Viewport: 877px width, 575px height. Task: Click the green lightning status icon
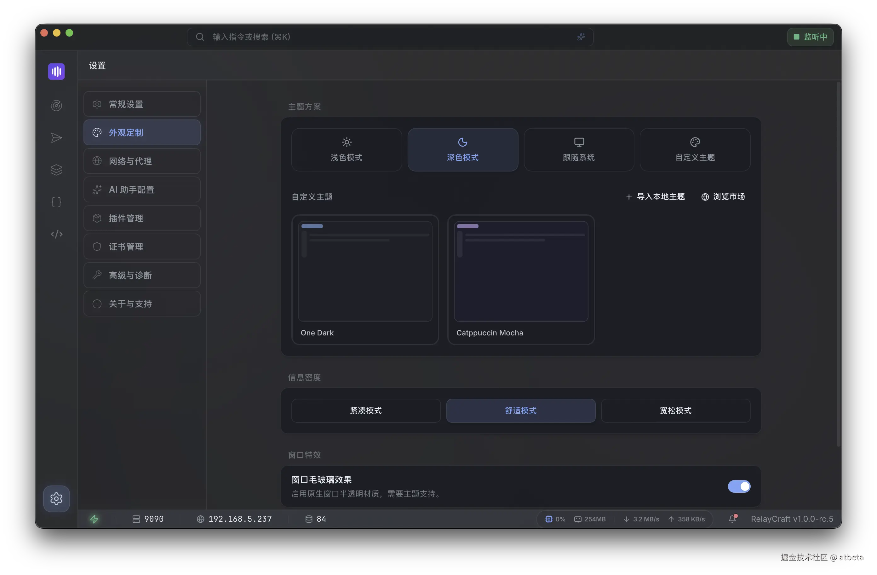tap(94, 519)
